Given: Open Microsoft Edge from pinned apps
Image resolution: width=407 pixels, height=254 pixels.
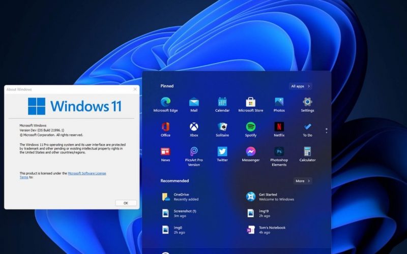Looking at the screenshot, I should pos(165,105).
